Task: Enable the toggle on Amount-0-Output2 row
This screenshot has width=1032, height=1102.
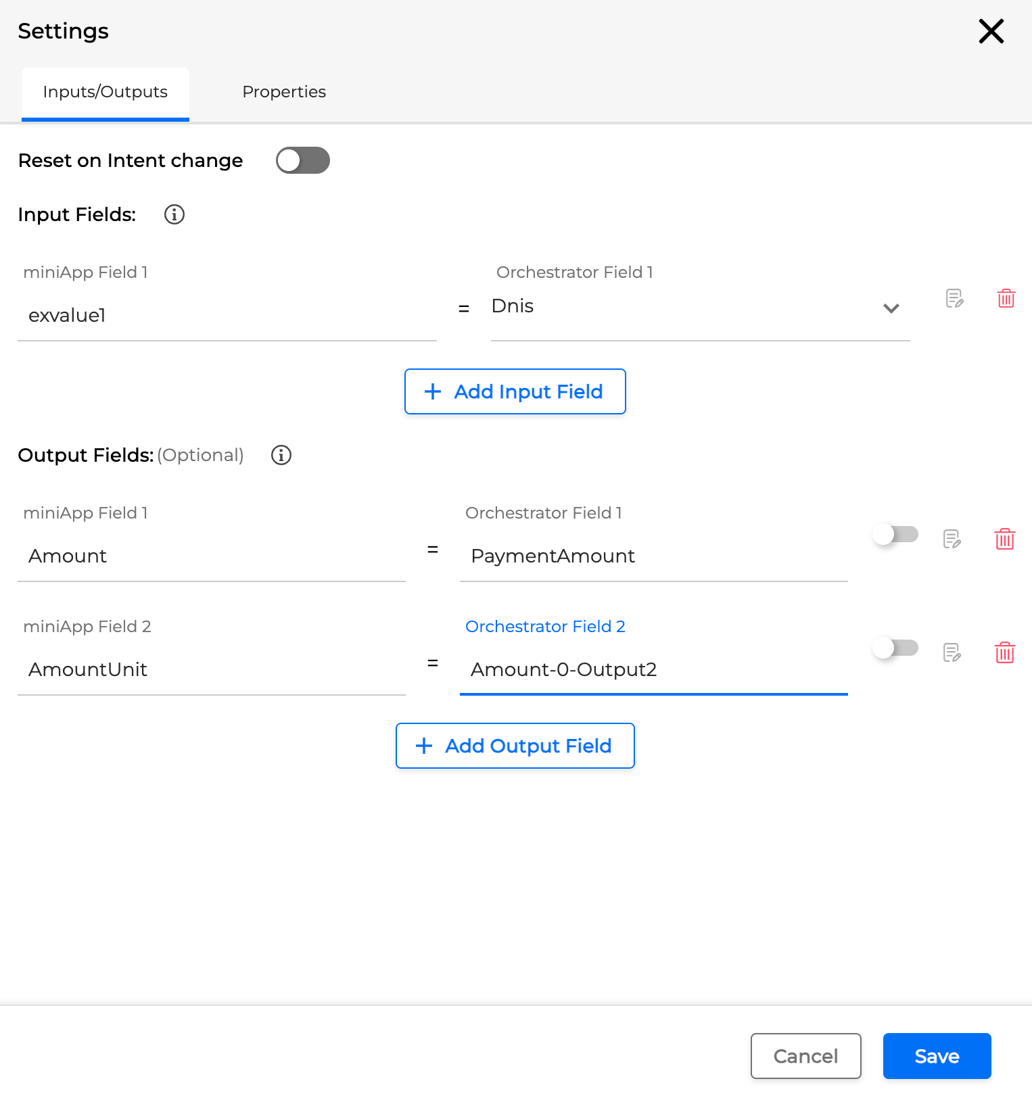Action: (895, 648)
